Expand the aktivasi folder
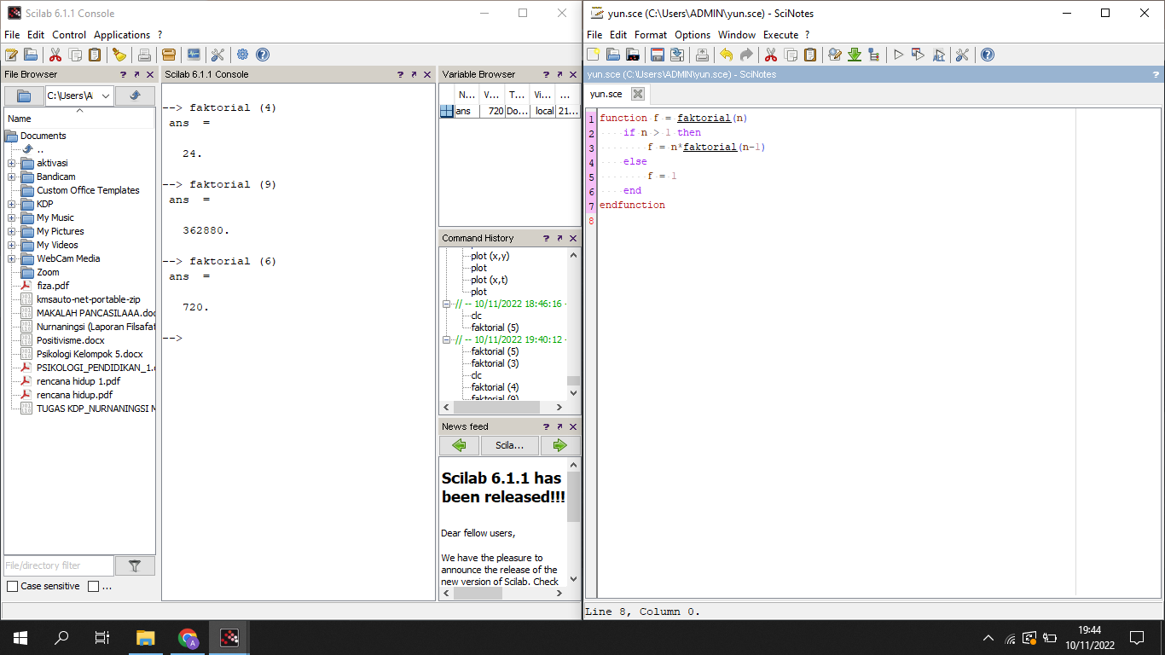Viewport: 1165px width, 655px height. (x=12, y=163)
